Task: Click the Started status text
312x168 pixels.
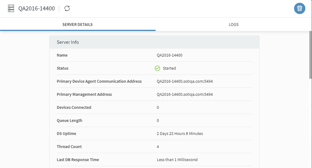Action: coord(169,68)
